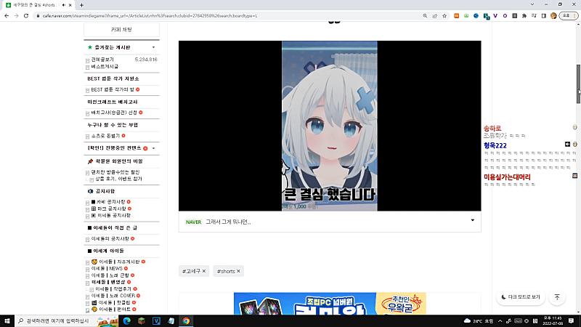Open the 베스트게시글 board link

[x=105, y=66]
